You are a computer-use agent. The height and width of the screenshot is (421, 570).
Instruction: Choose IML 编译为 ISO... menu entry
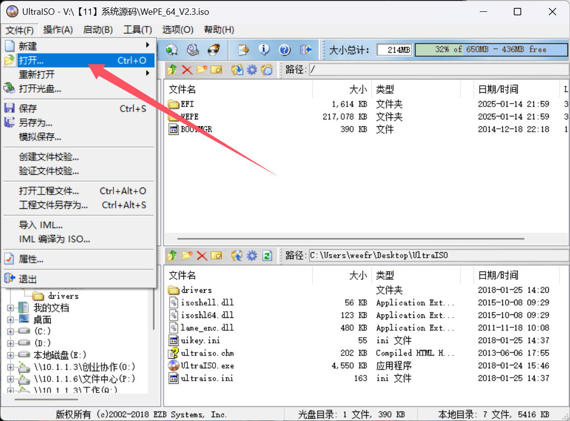(x=79, y=239)
